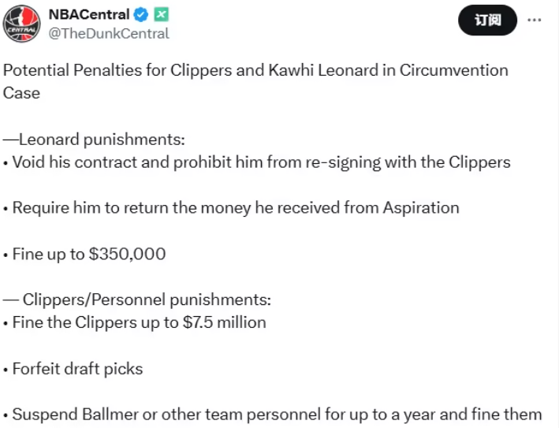This screenshot has width=559, height=428.
Task: Click the word "Case" below the headline
Action: point(21,93)
